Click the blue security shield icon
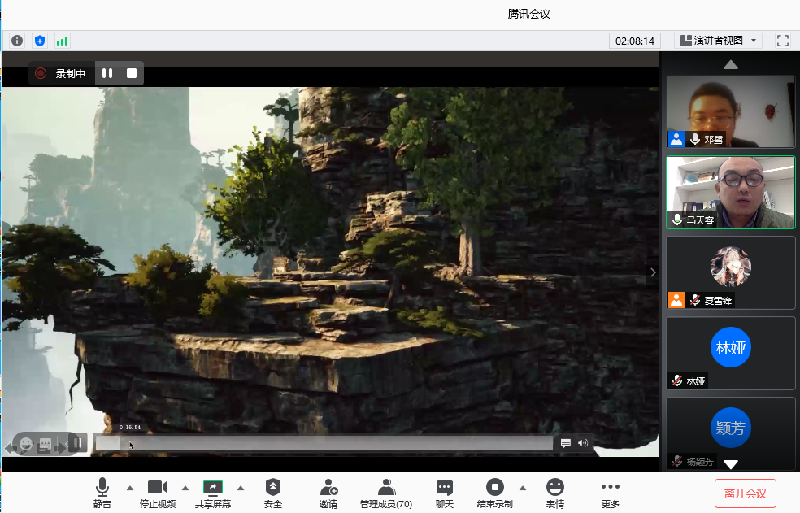 [x=40, y=41]
